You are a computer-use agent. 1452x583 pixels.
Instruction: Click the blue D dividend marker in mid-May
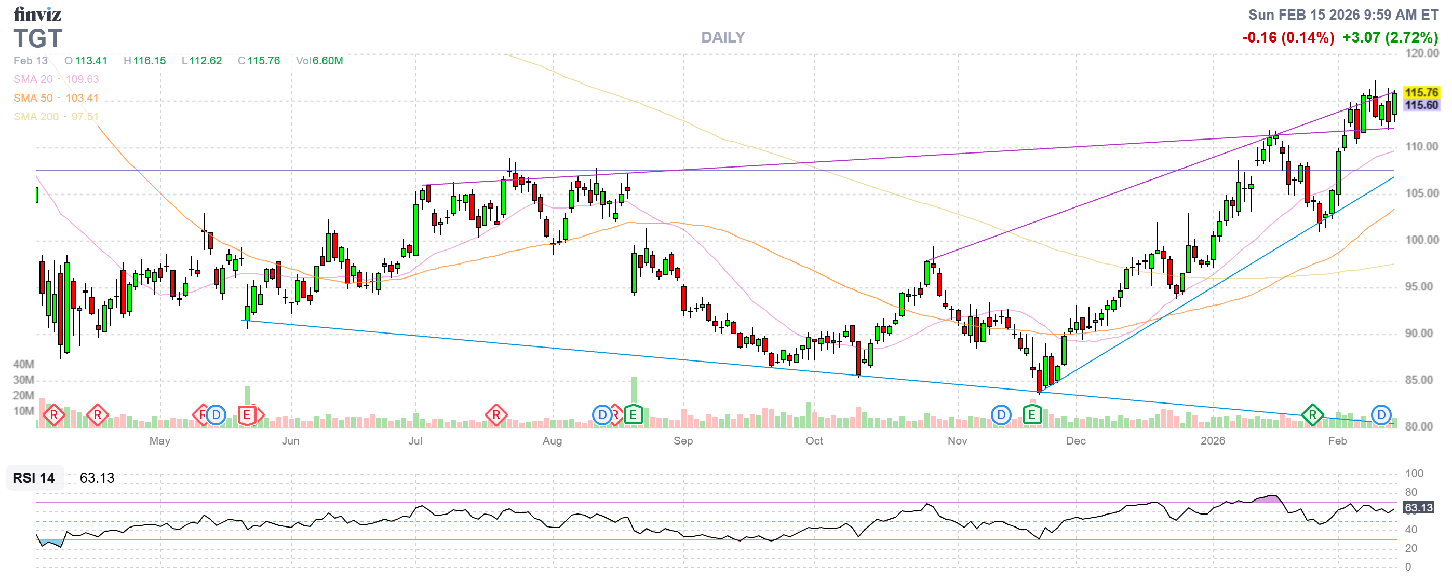216,416
